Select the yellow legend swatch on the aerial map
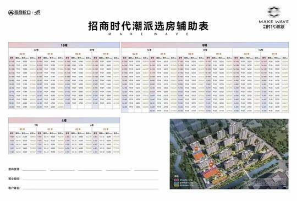Screen dimensions: 297x201 [x=177, y=186]
